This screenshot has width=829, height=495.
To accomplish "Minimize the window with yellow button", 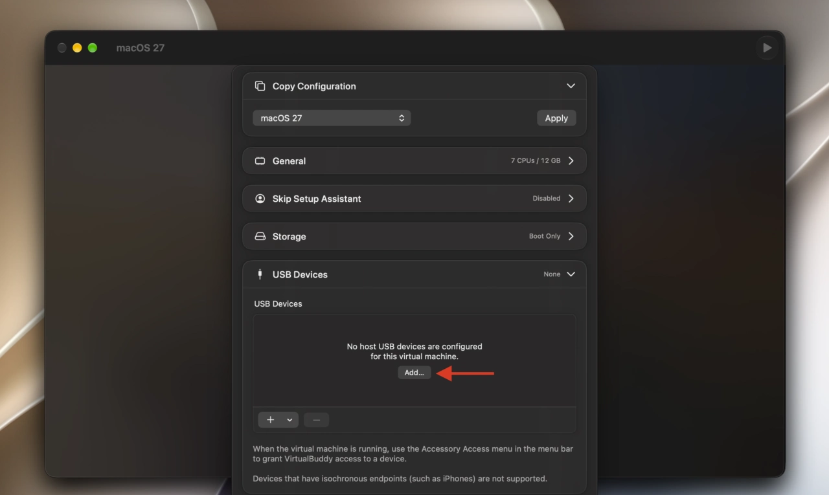I will [77, 48].
